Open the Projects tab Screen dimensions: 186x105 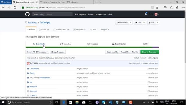pos(79,29)
